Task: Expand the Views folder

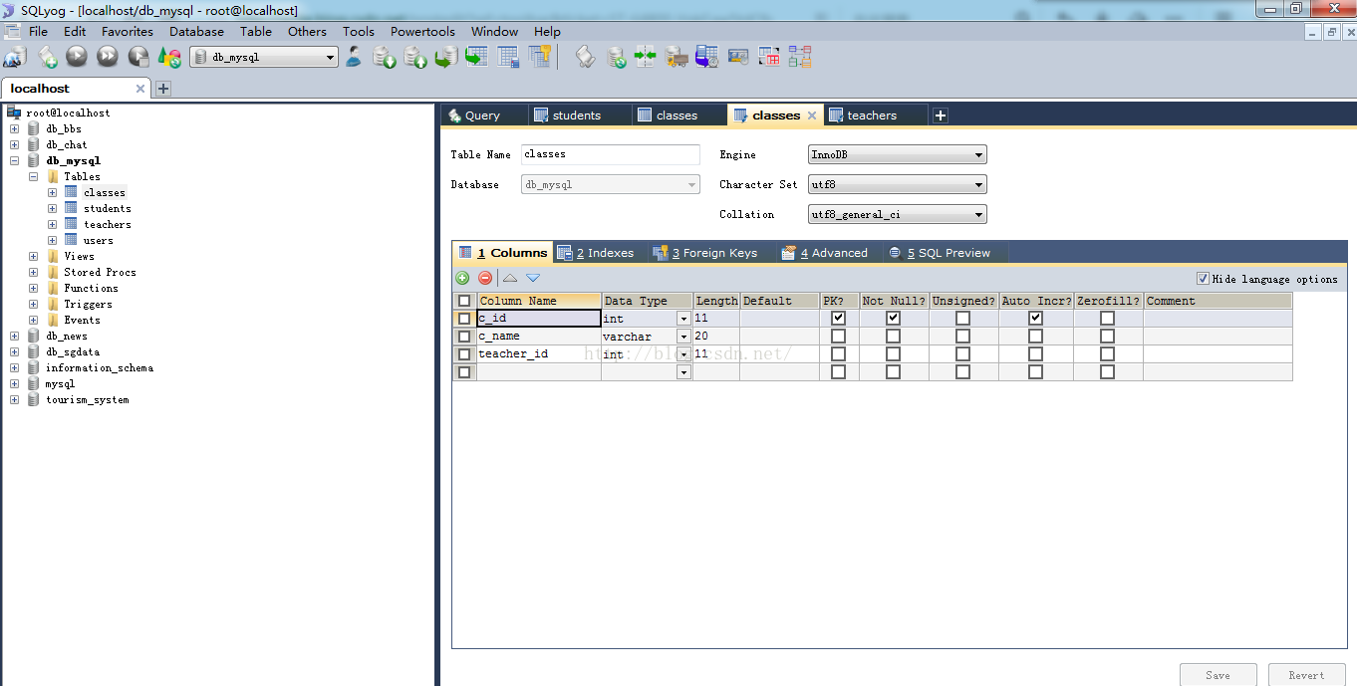Action: pos(33,256)
